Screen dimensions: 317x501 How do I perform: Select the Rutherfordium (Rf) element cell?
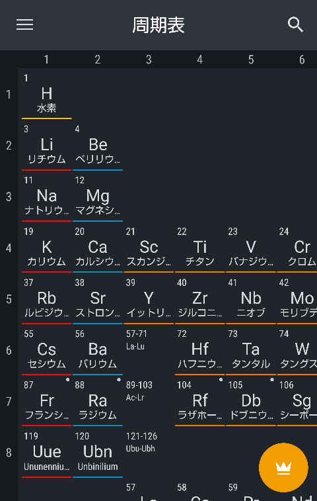pos(200,402)
